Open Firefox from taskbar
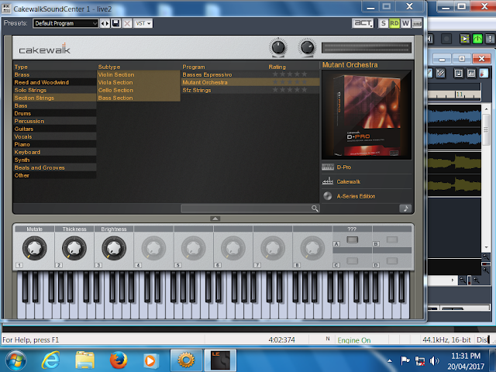Viewport: 496px width, 372px height. pos(119,360)
